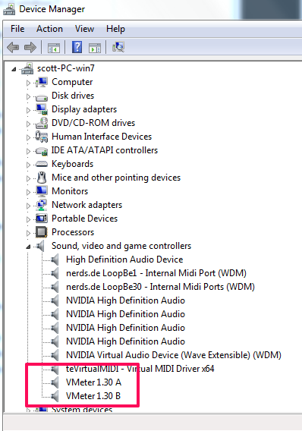Select nerds.de LoopBe1 Internal Midi Port
Image resolution: width=302 pixels, height=431 pixels.
pos(156,273)
